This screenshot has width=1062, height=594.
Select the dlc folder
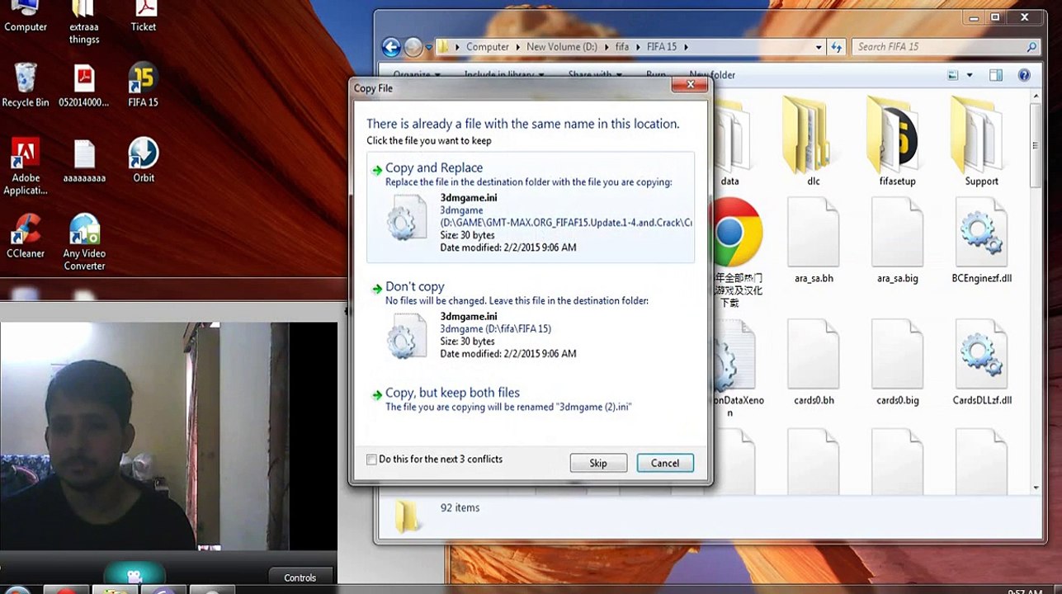[x=814, y=141]
